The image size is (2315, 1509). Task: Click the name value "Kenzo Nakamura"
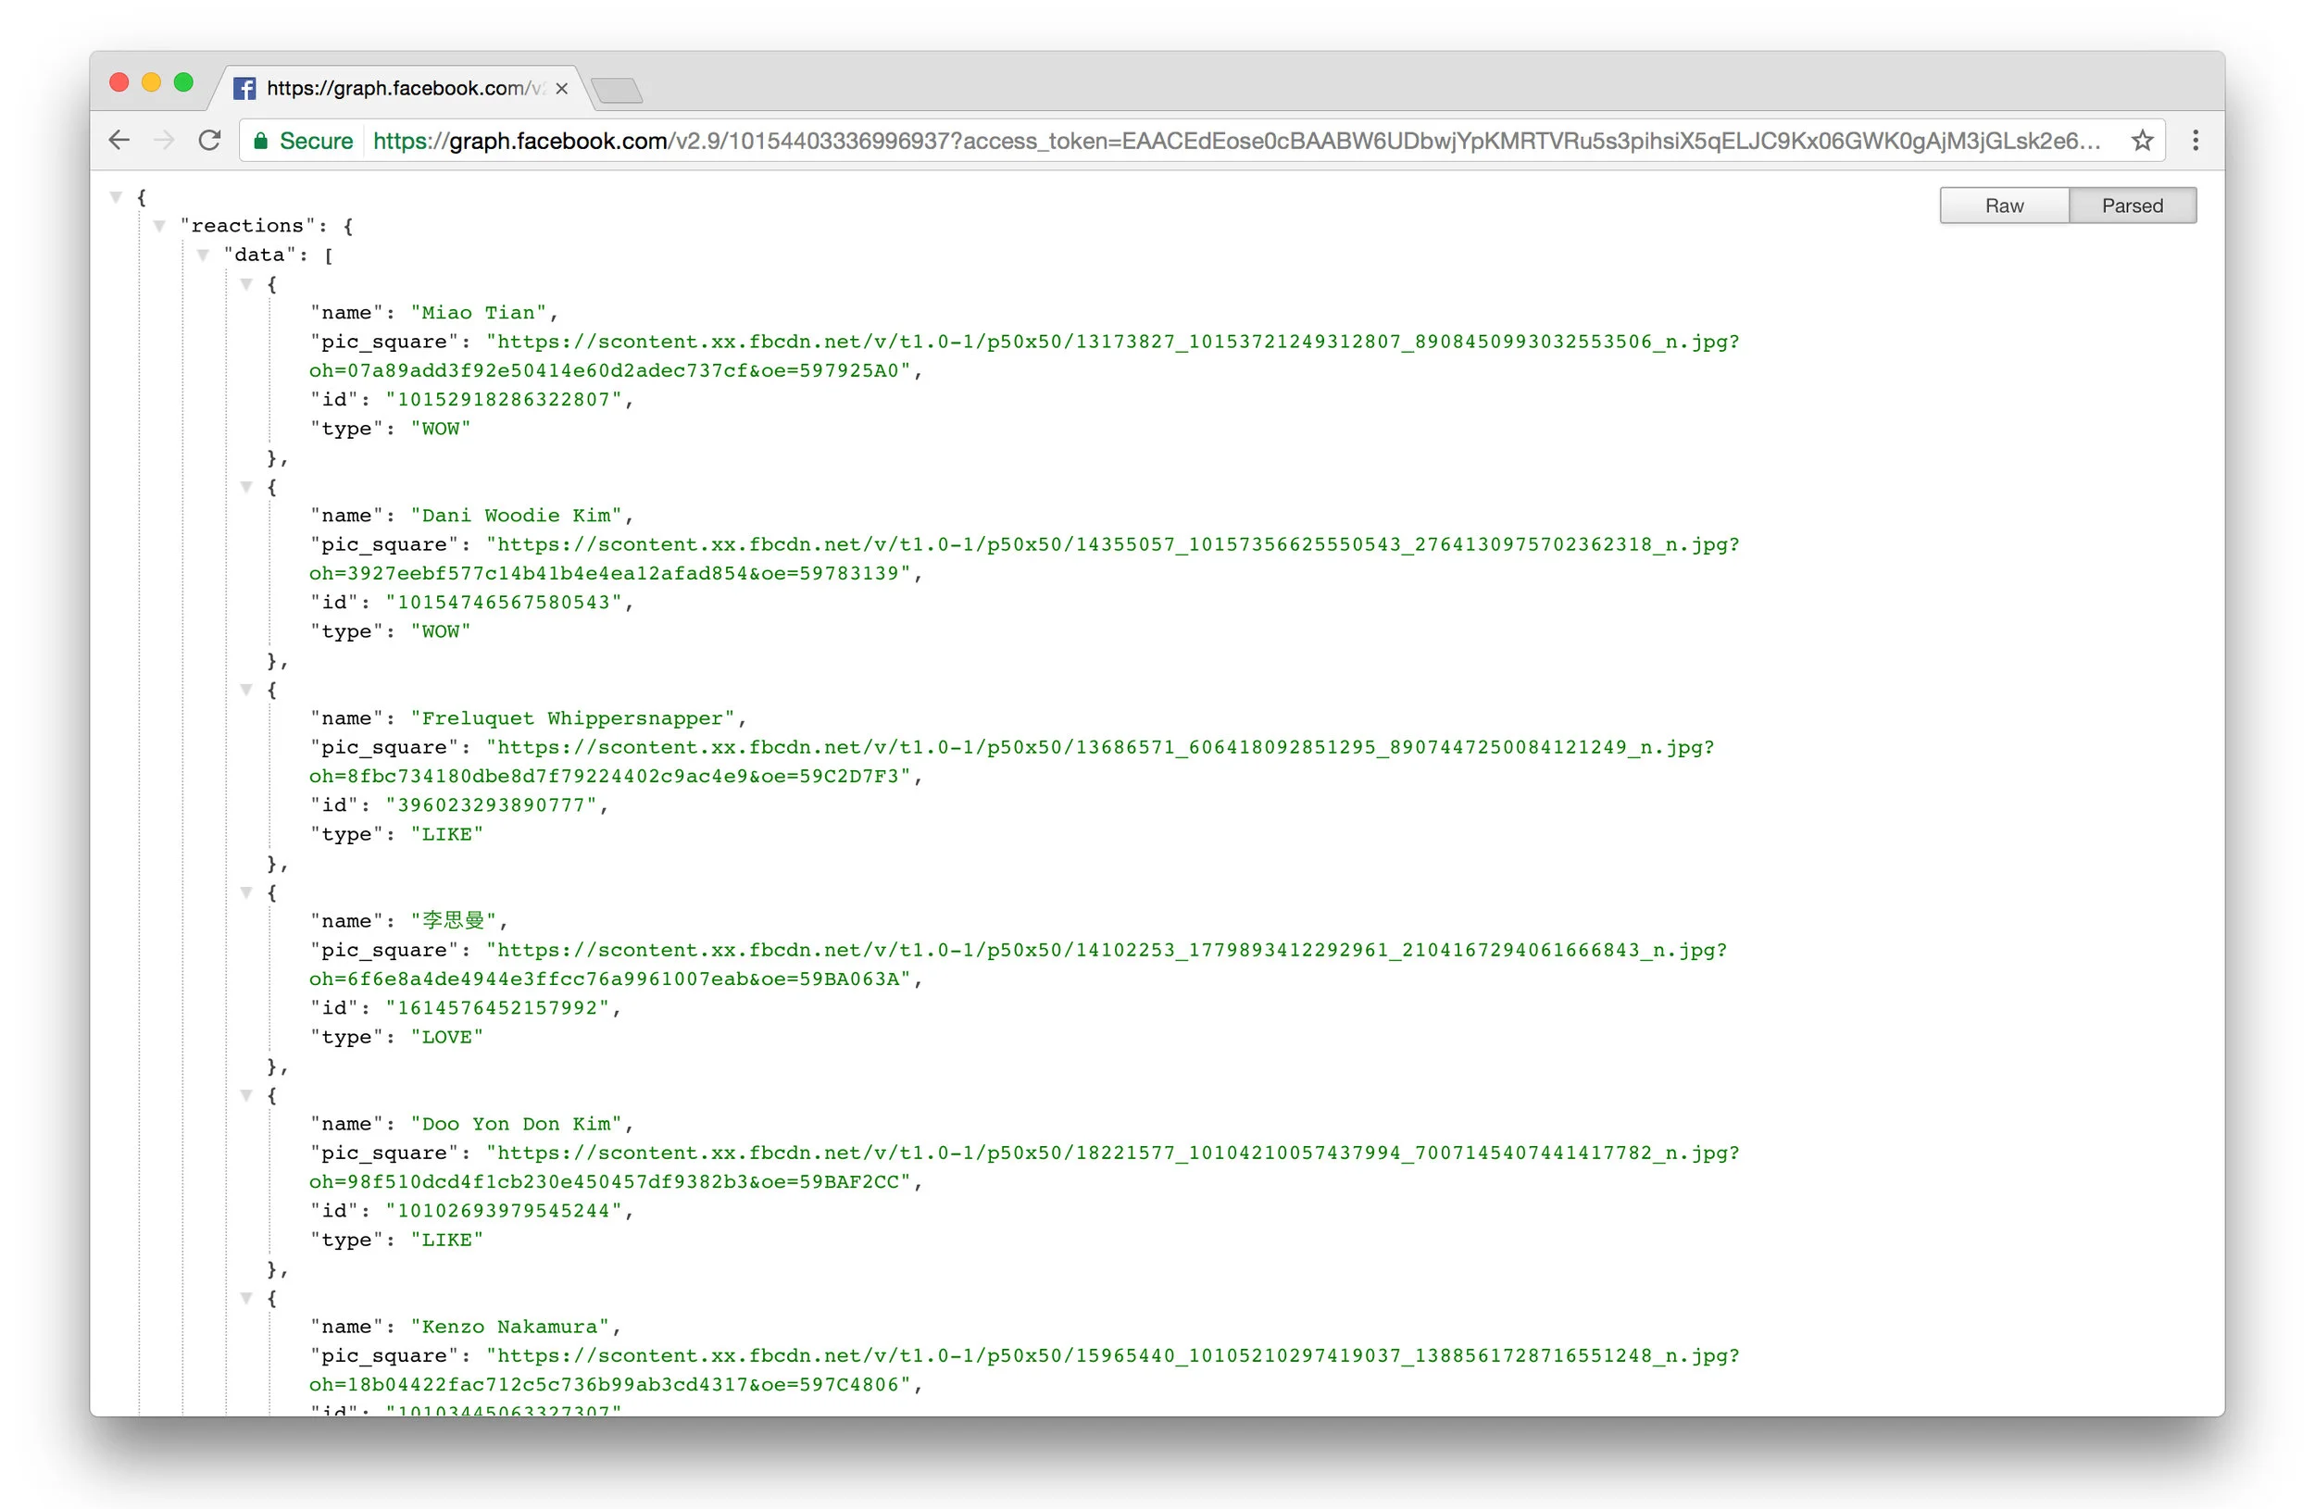(508, 1328)
